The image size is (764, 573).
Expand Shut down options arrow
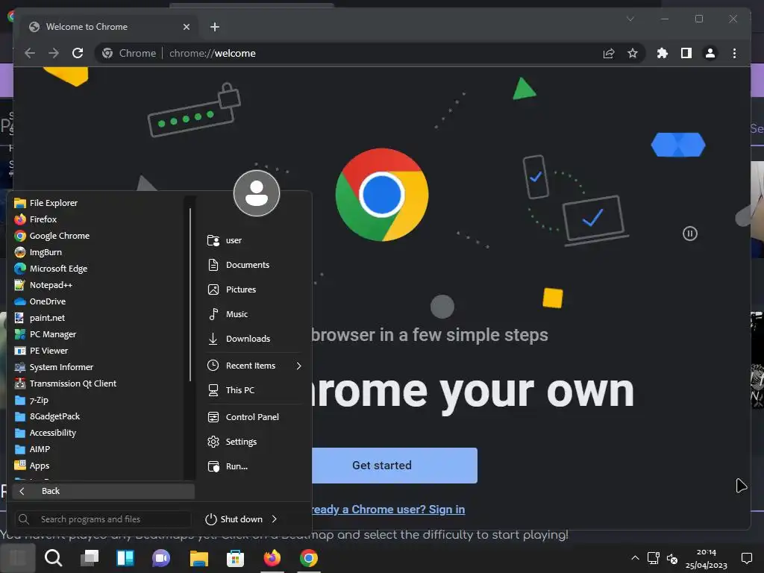(x=275, y=519)
